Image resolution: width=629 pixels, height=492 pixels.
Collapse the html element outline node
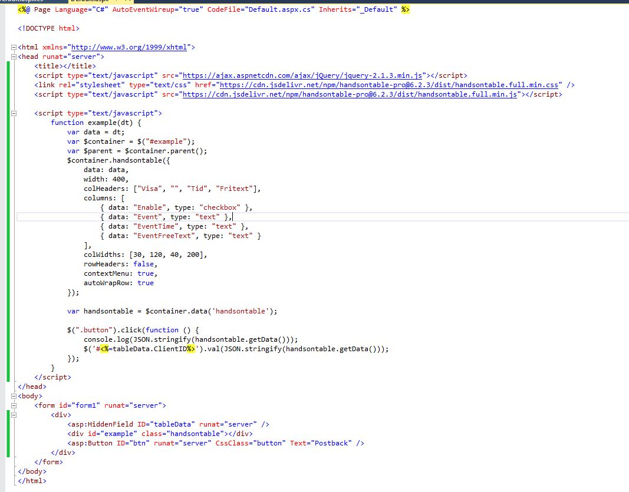coord(14,47)
